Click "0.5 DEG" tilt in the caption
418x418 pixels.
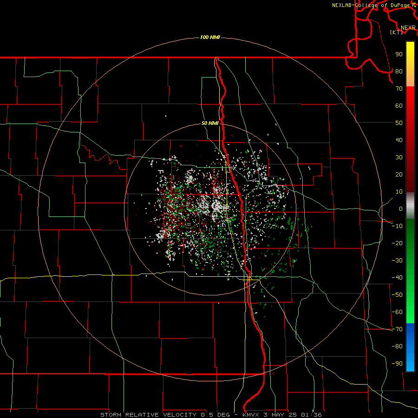coord(216,415)
